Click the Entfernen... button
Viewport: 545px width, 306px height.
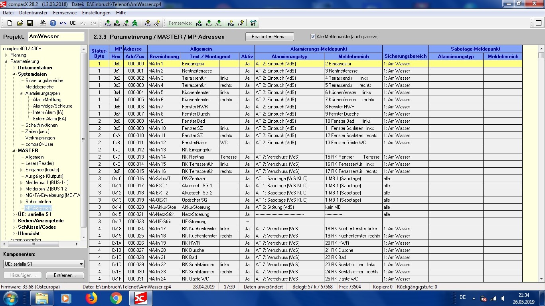[65, 275]
